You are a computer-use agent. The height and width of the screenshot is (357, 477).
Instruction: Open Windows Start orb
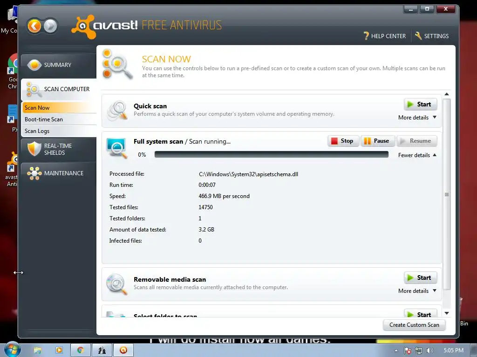pyautogui.click(x=12, y=350)
